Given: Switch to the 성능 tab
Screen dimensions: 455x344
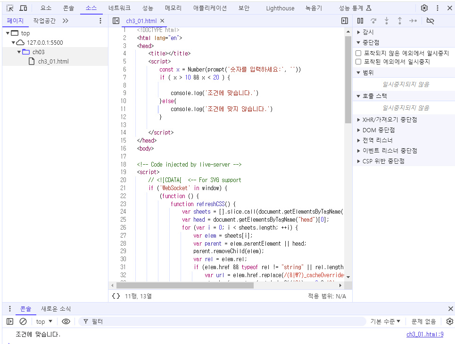Looking at the screenshot, I should [148, 8].
